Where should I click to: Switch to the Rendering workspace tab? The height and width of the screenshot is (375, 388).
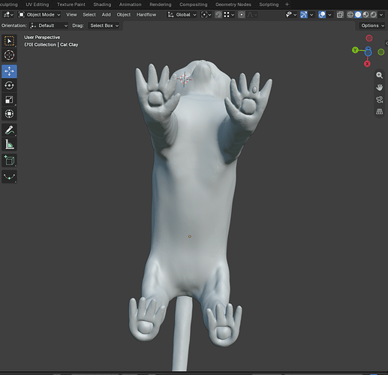(161, 4)
